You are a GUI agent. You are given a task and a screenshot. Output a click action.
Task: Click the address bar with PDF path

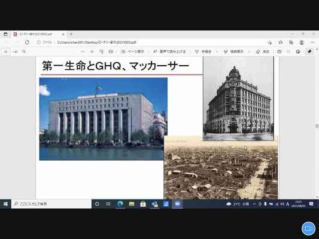[151, 42]
